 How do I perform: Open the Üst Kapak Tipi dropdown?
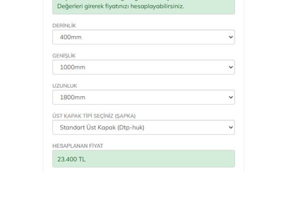pyautogui.click(x=143, y=127)
